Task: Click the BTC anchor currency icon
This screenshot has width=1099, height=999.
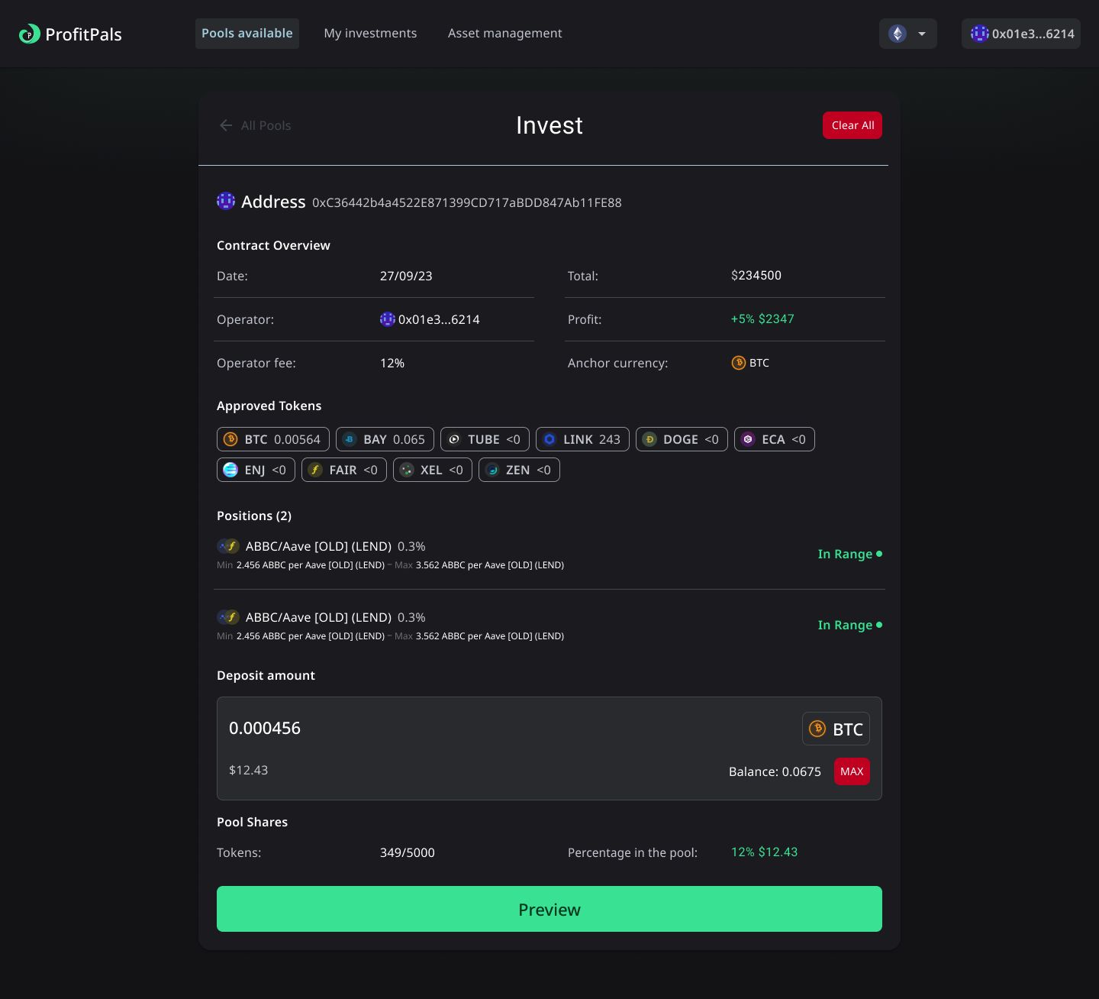Action: [x=739, y=363]
